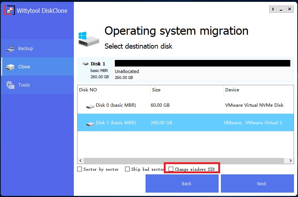Sort by Device column header

pos(259,90)
